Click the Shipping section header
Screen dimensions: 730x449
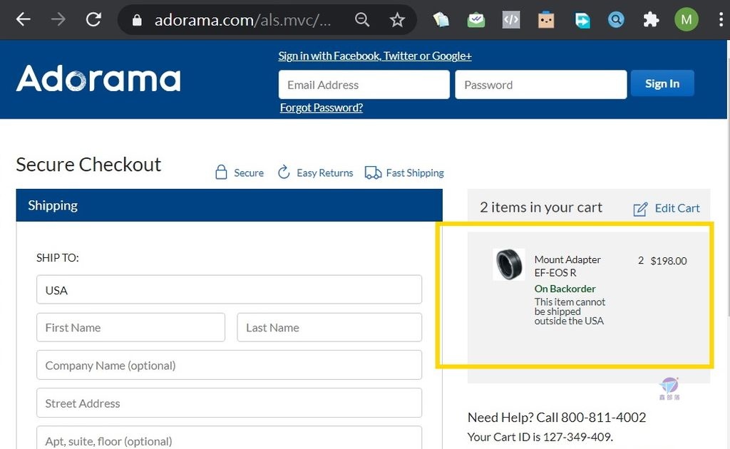(x=229, y=205)
